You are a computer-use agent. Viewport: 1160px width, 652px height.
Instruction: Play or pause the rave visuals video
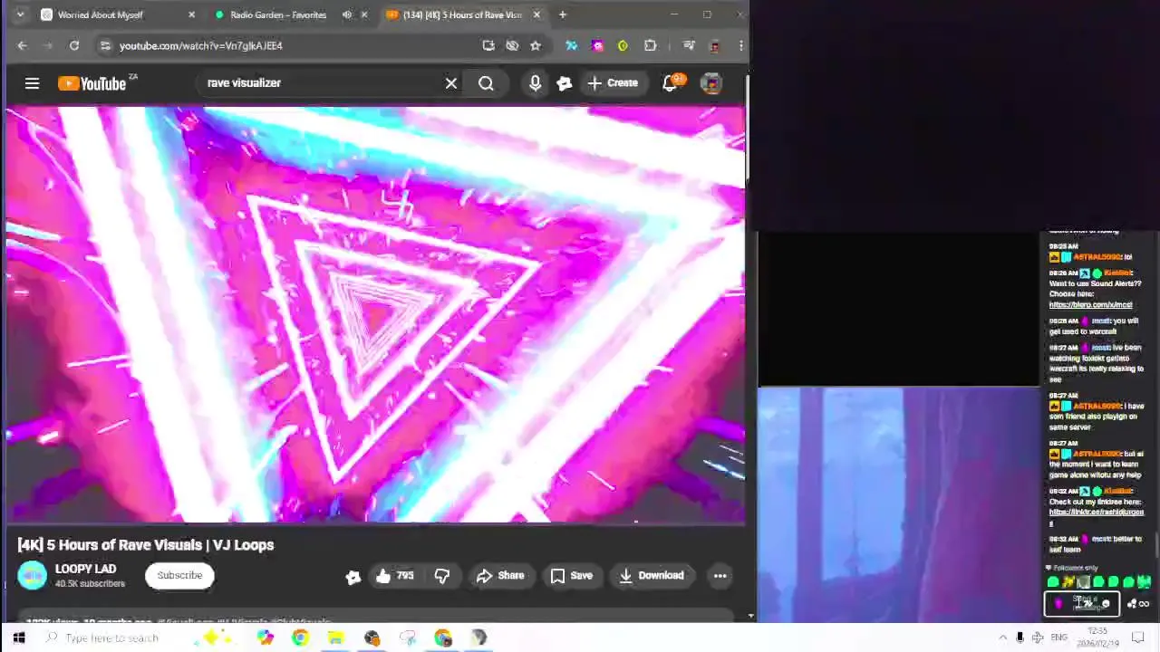375,314
